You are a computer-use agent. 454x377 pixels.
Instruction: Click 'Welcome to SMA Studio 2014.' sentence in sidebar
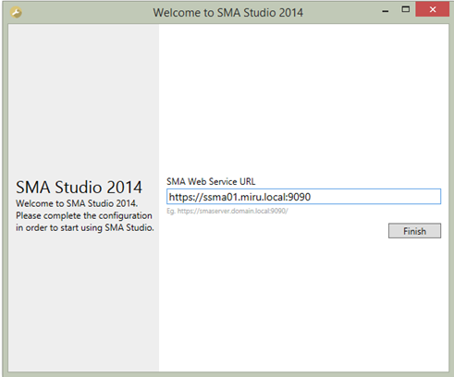pyautogui.click(x=77, y=203)
